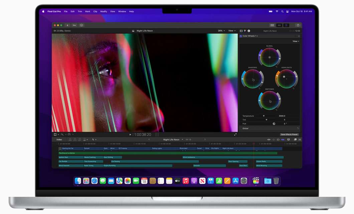Enable the Color Wheels 1 effect checkbox
The width and height of the screenshot is (354, 214).
pos(241,36)
